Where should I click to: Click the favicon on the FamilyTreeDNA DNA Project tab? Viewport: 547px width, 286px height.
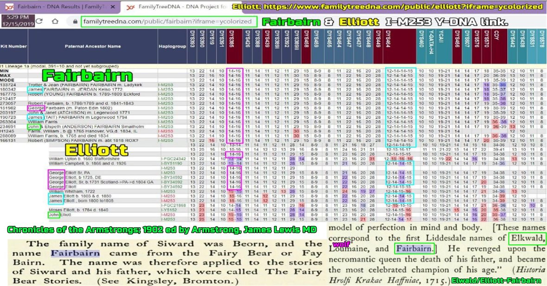click(130, 7)
